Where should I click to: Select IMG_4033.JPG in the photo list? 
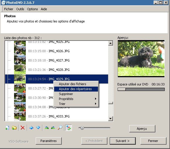pos(56,116)
